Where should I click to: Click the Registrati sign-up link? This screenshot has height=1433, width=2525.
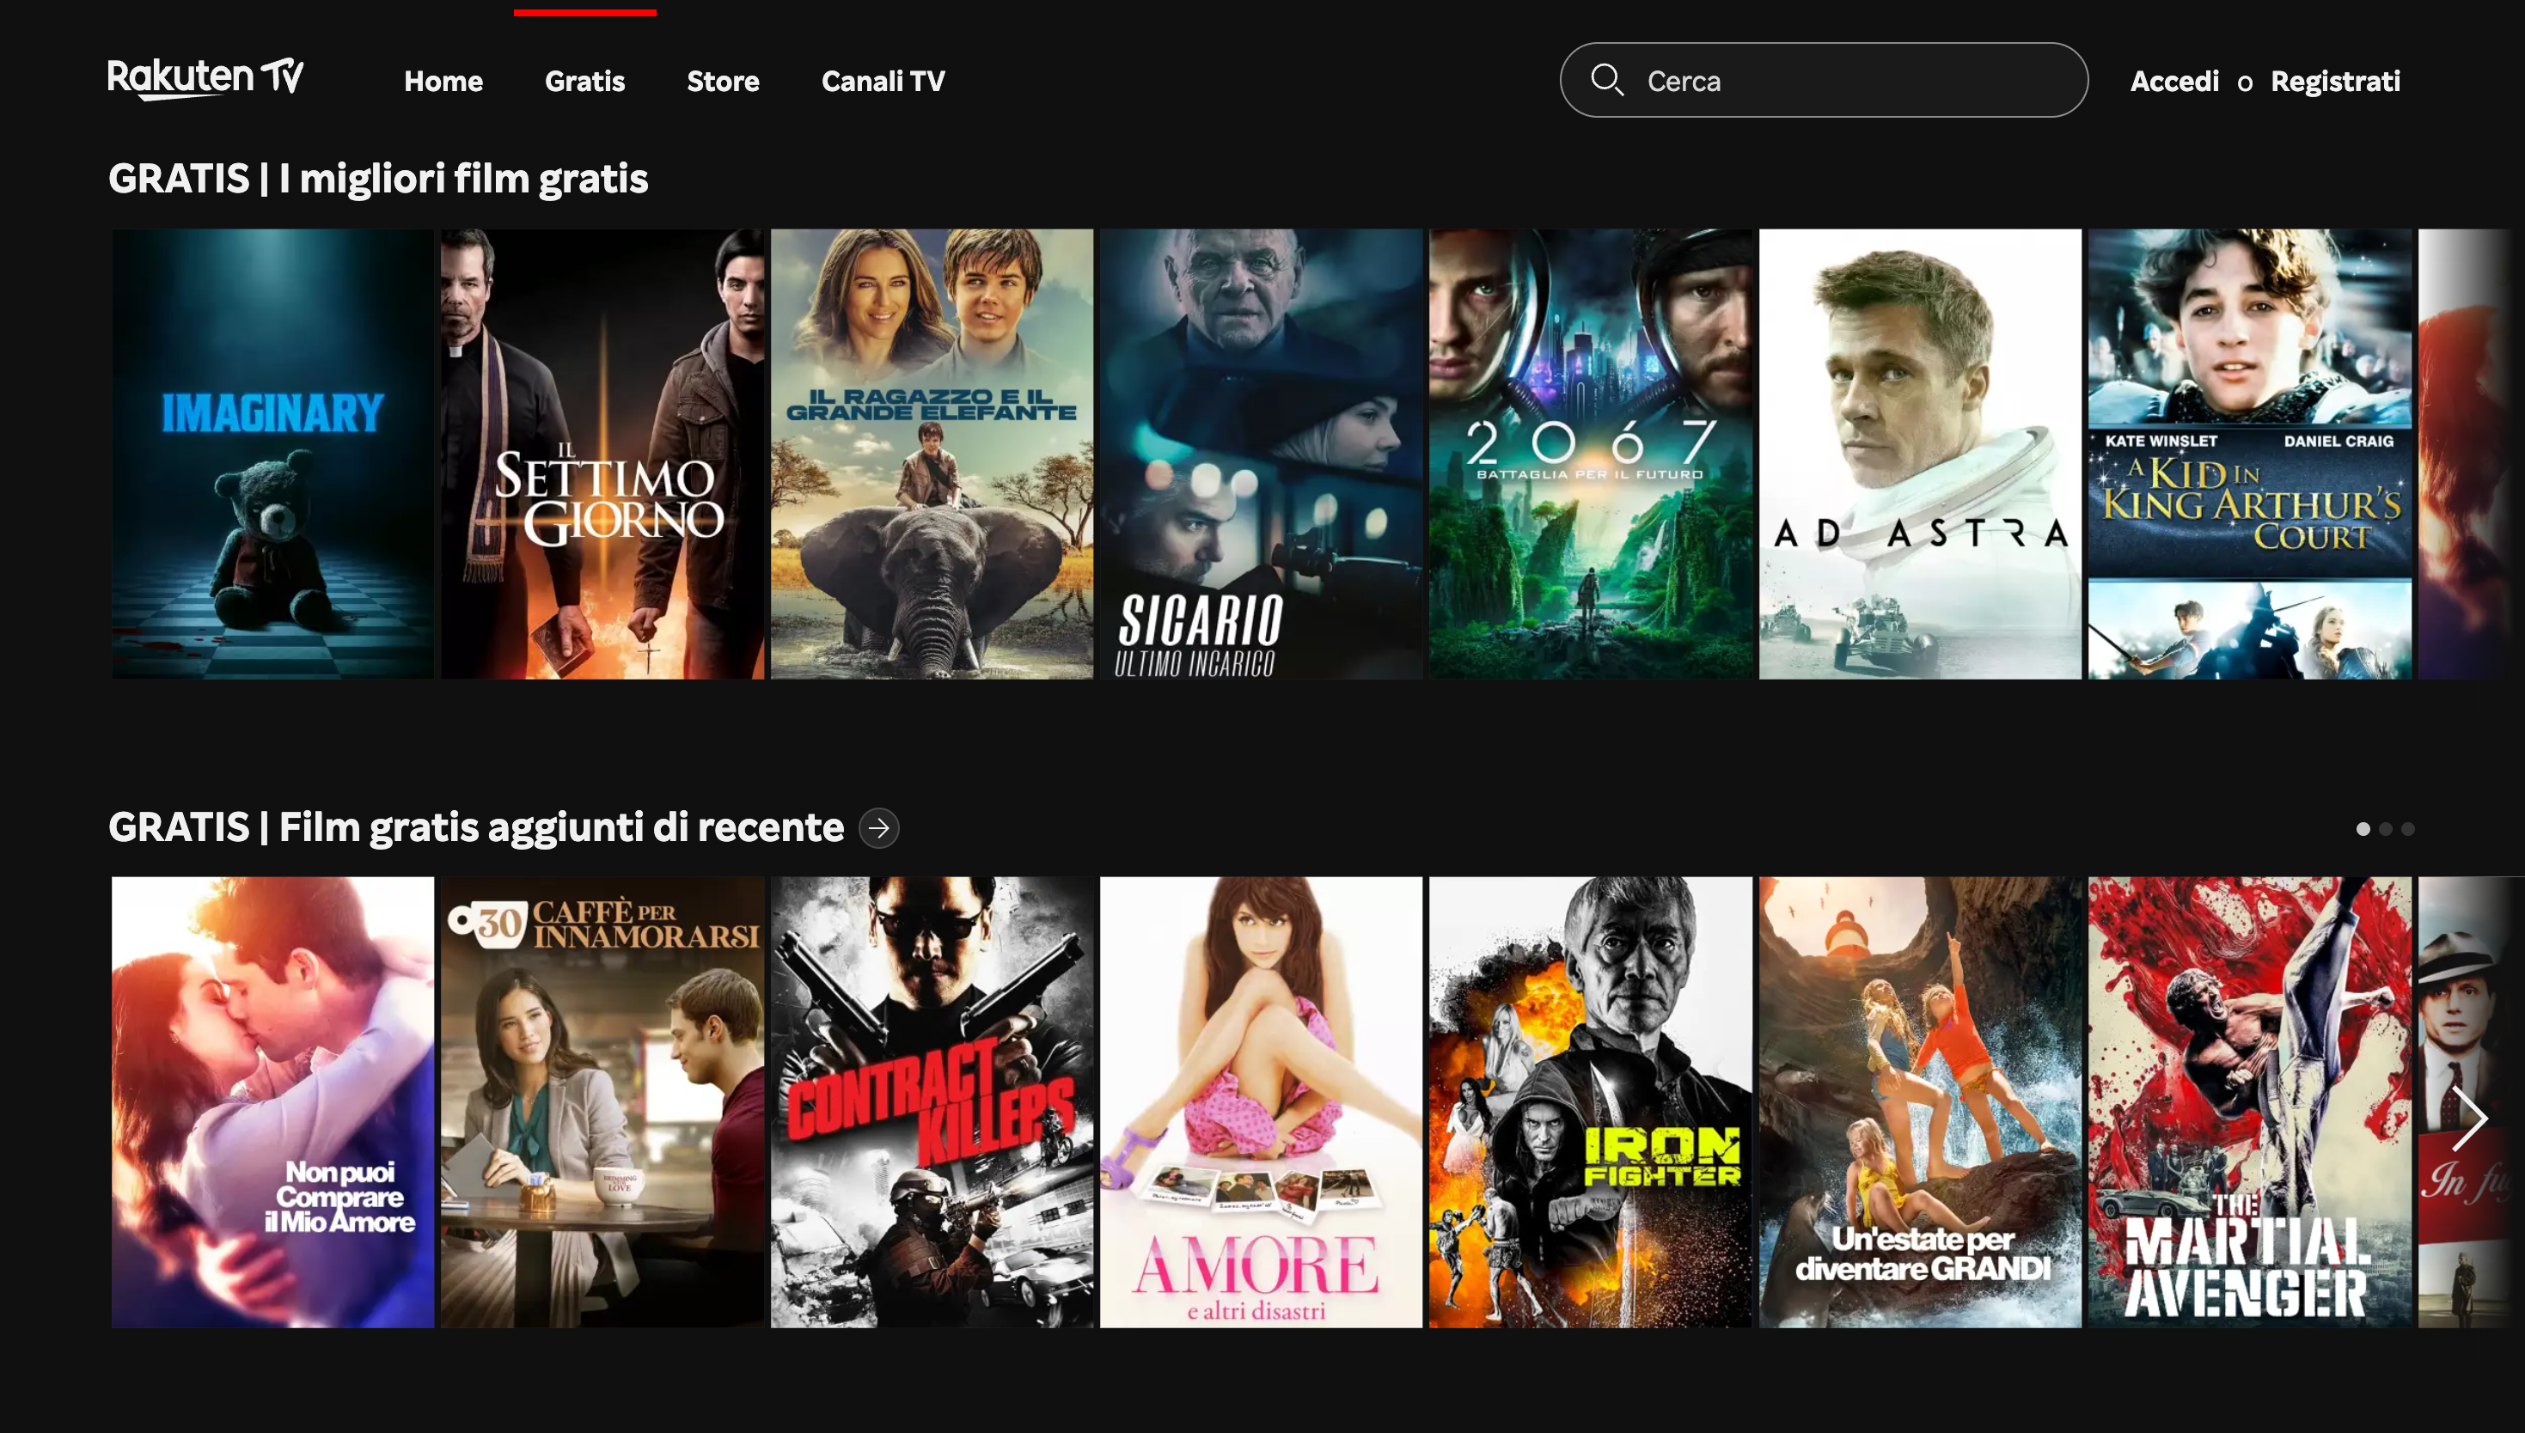2335,81
